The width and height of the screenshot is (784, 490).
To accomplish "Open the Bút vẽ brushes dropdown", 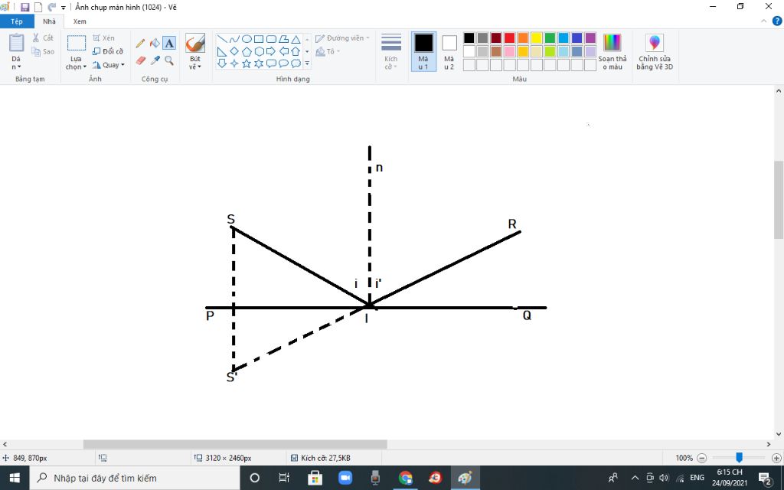I will pos(195,63).
